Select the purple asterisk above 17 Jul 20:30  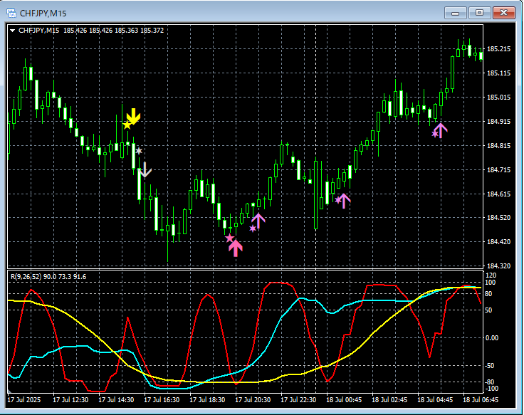point(253,228)
